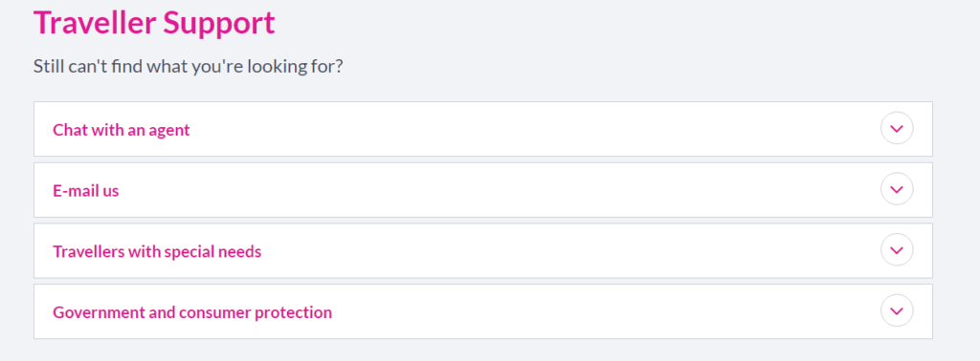Show live chat options via its row title

tap(122, 130)
